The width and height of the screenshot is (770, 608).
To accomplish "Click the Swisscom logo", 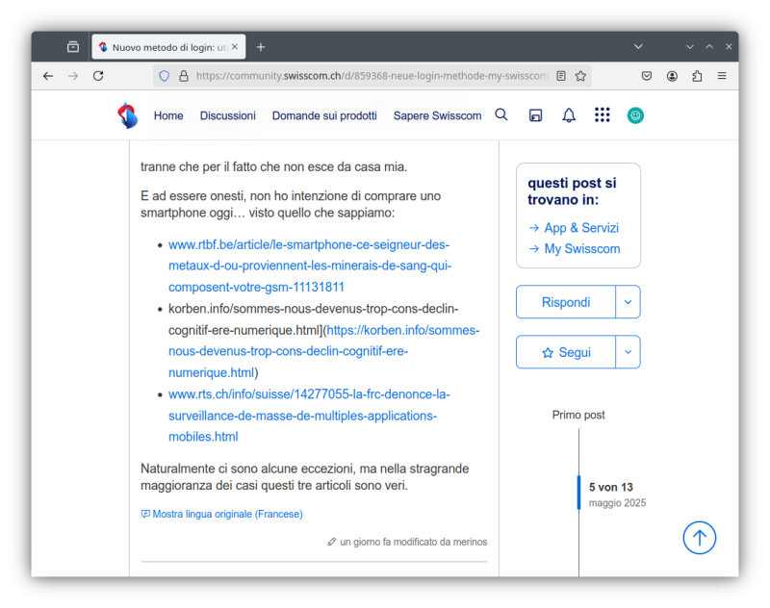I will [128, 115].
